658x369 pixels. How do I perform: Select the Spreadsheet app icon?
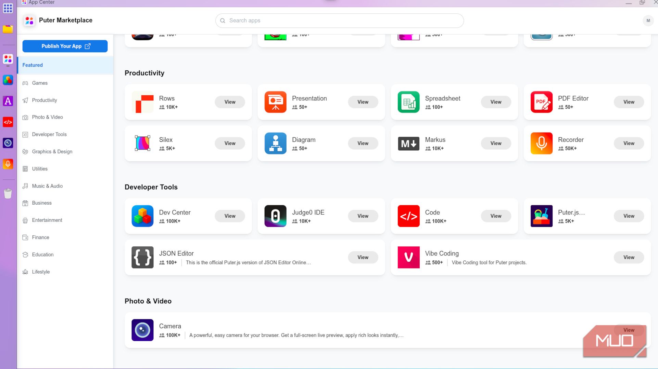[408, 102]
